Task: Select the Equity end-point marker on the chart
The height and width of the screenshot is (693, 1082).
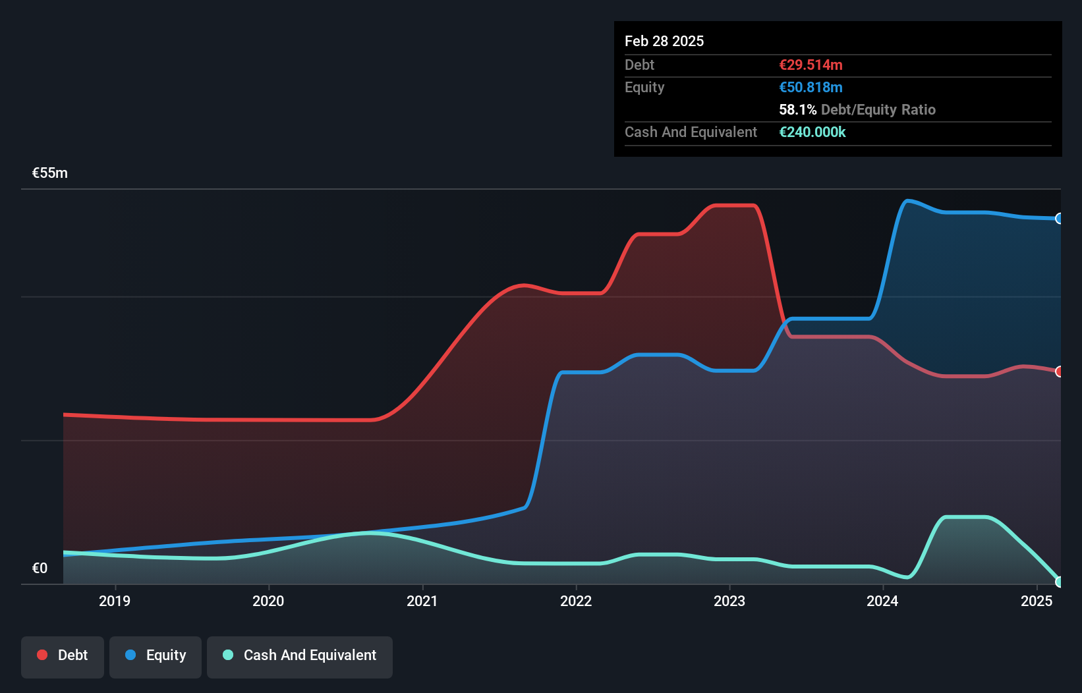Action: click(1060, 219)
